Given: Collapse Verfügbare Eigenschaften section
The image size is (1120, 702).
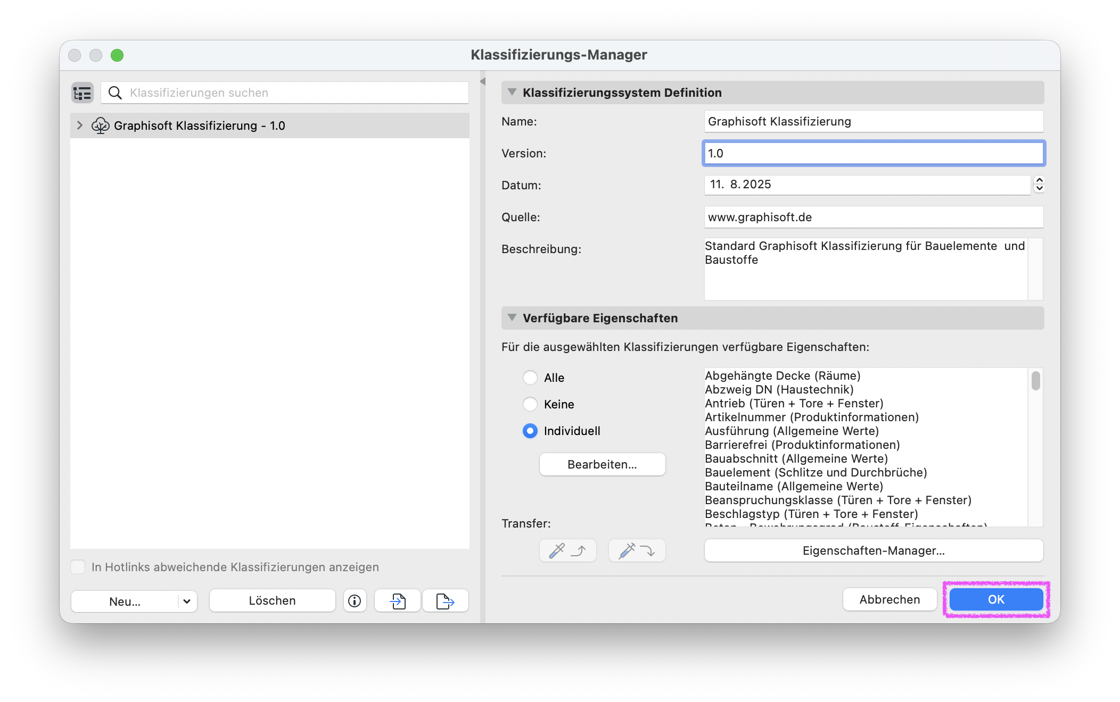Looking at the screenshot, I should tap(512, 317).
